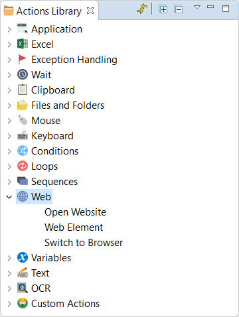The width and height of the screenshot is (239, 317).
Task: Choose the Web Element action
Action: 74,227
